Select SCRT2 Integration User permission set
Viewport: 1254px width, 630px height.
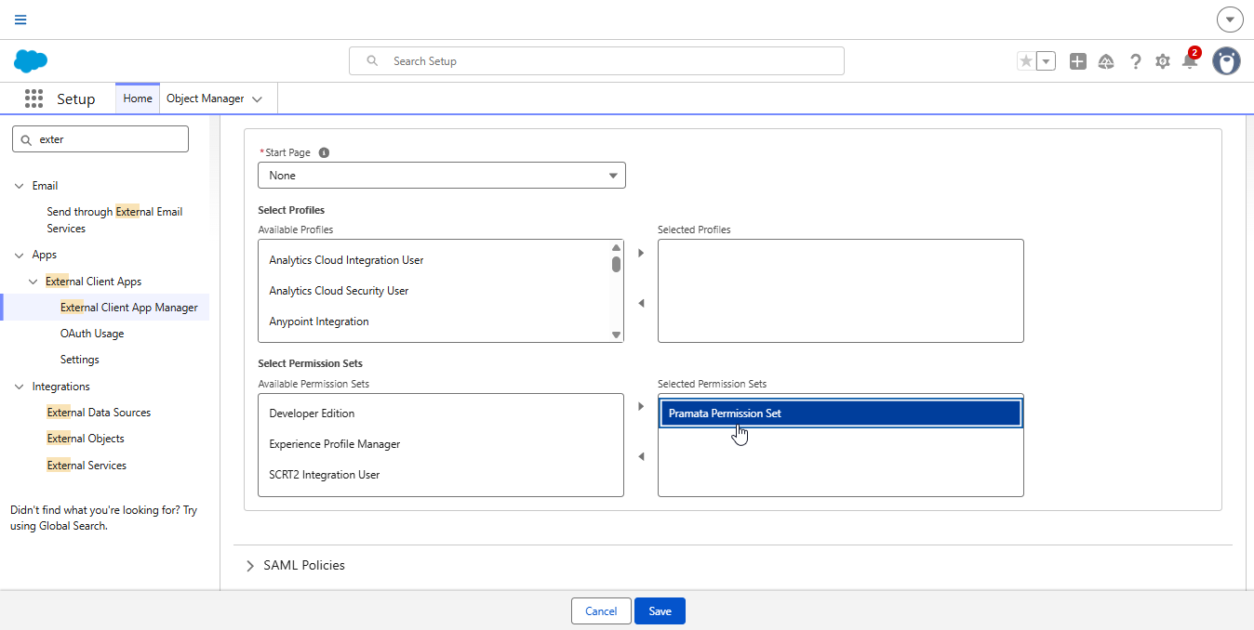click(x=440, y=475)
